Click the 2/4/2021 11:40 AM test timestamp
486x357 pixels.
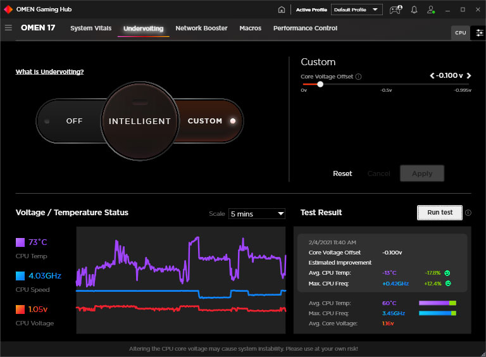(x=332, y=242)
